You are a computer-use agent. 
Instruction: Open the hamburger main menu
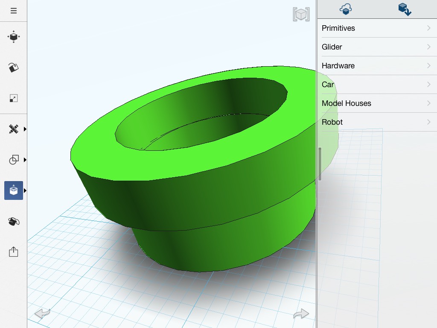(13, 11)
